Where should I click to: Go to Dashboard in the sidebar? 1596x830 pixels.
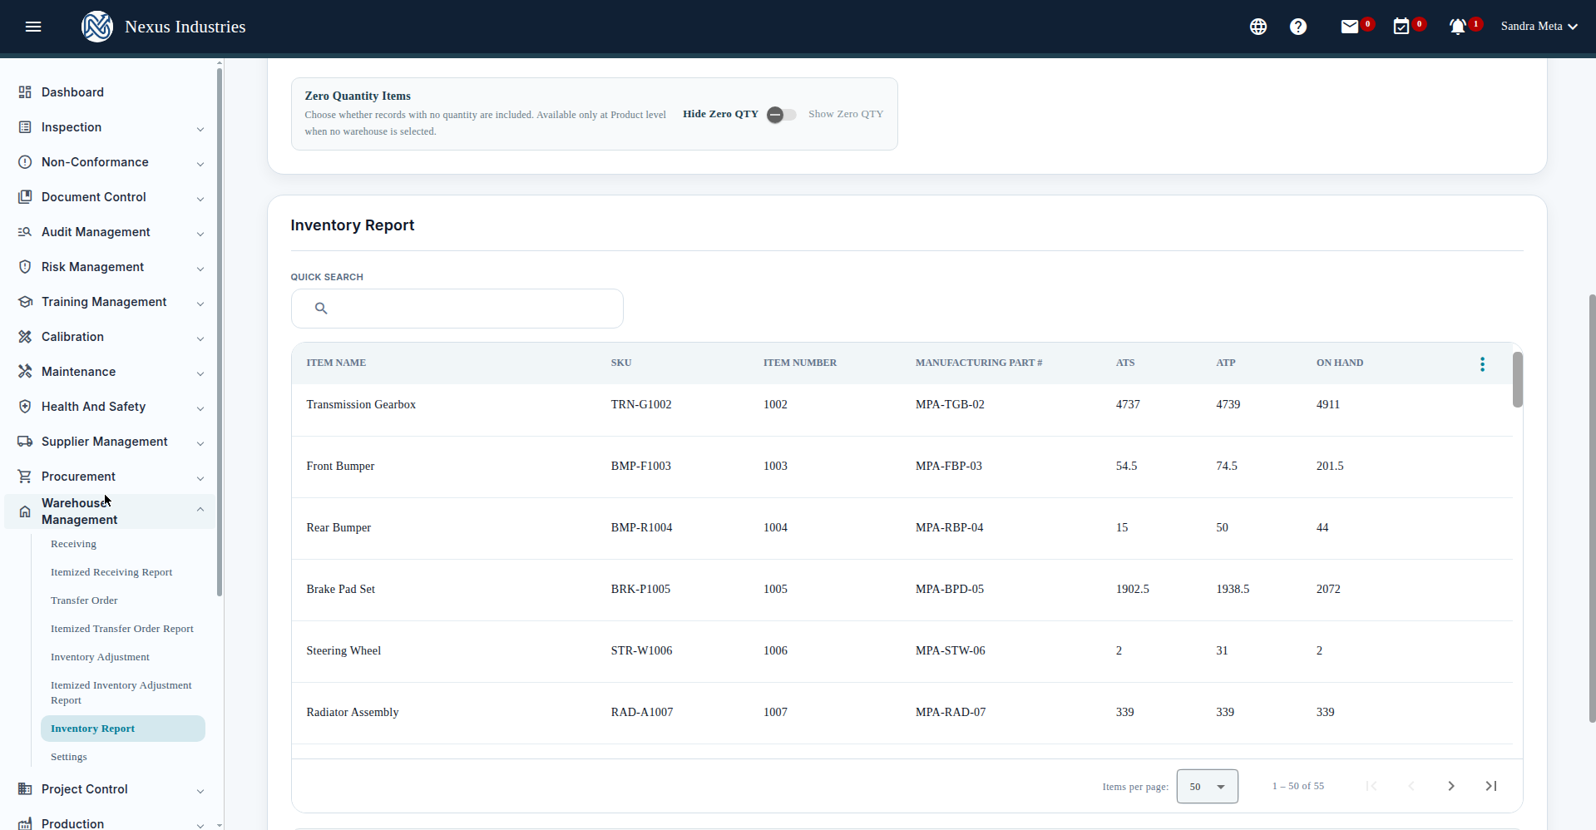tap(111, 92)
